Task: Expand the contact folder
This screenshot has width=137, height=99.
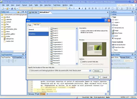Action: pyautogui.click(x=2, y=22)
